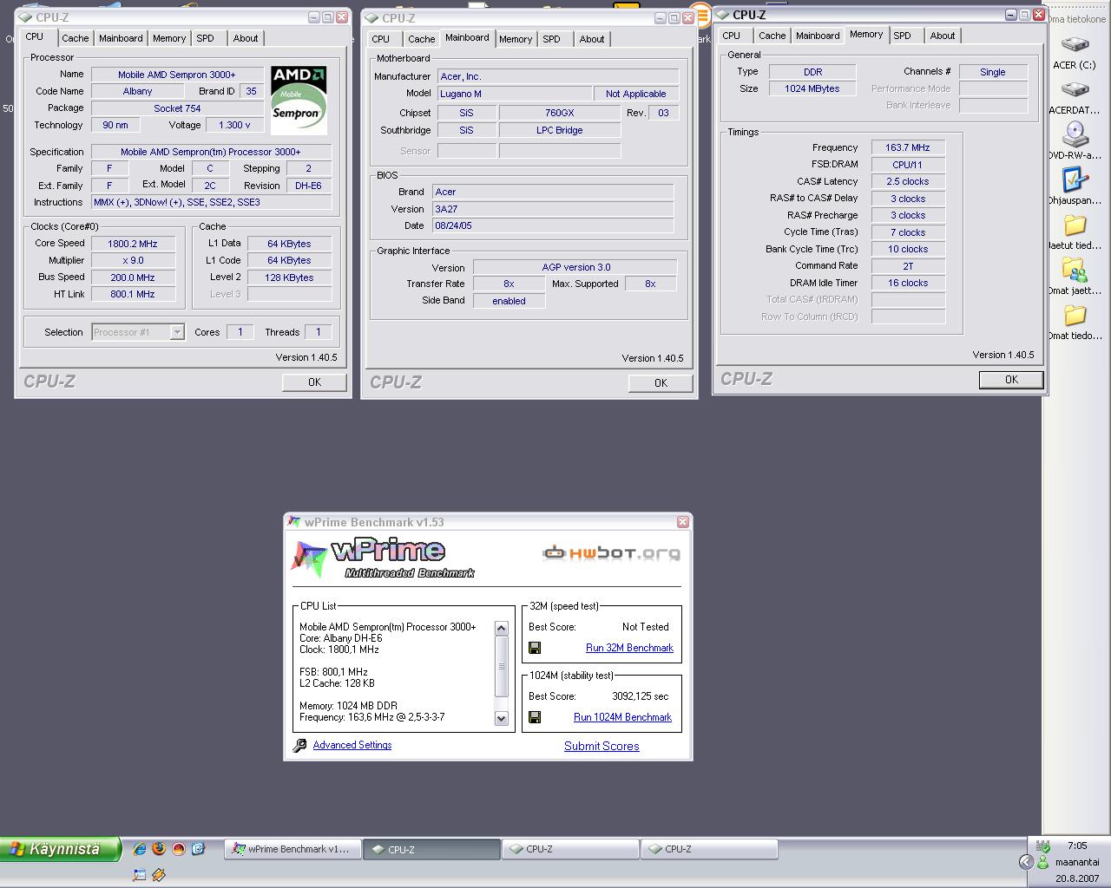Open the Jaetut tiedostot folder icon
The width and height of the screenshot is (1111, 888).
click(1075, 225)
